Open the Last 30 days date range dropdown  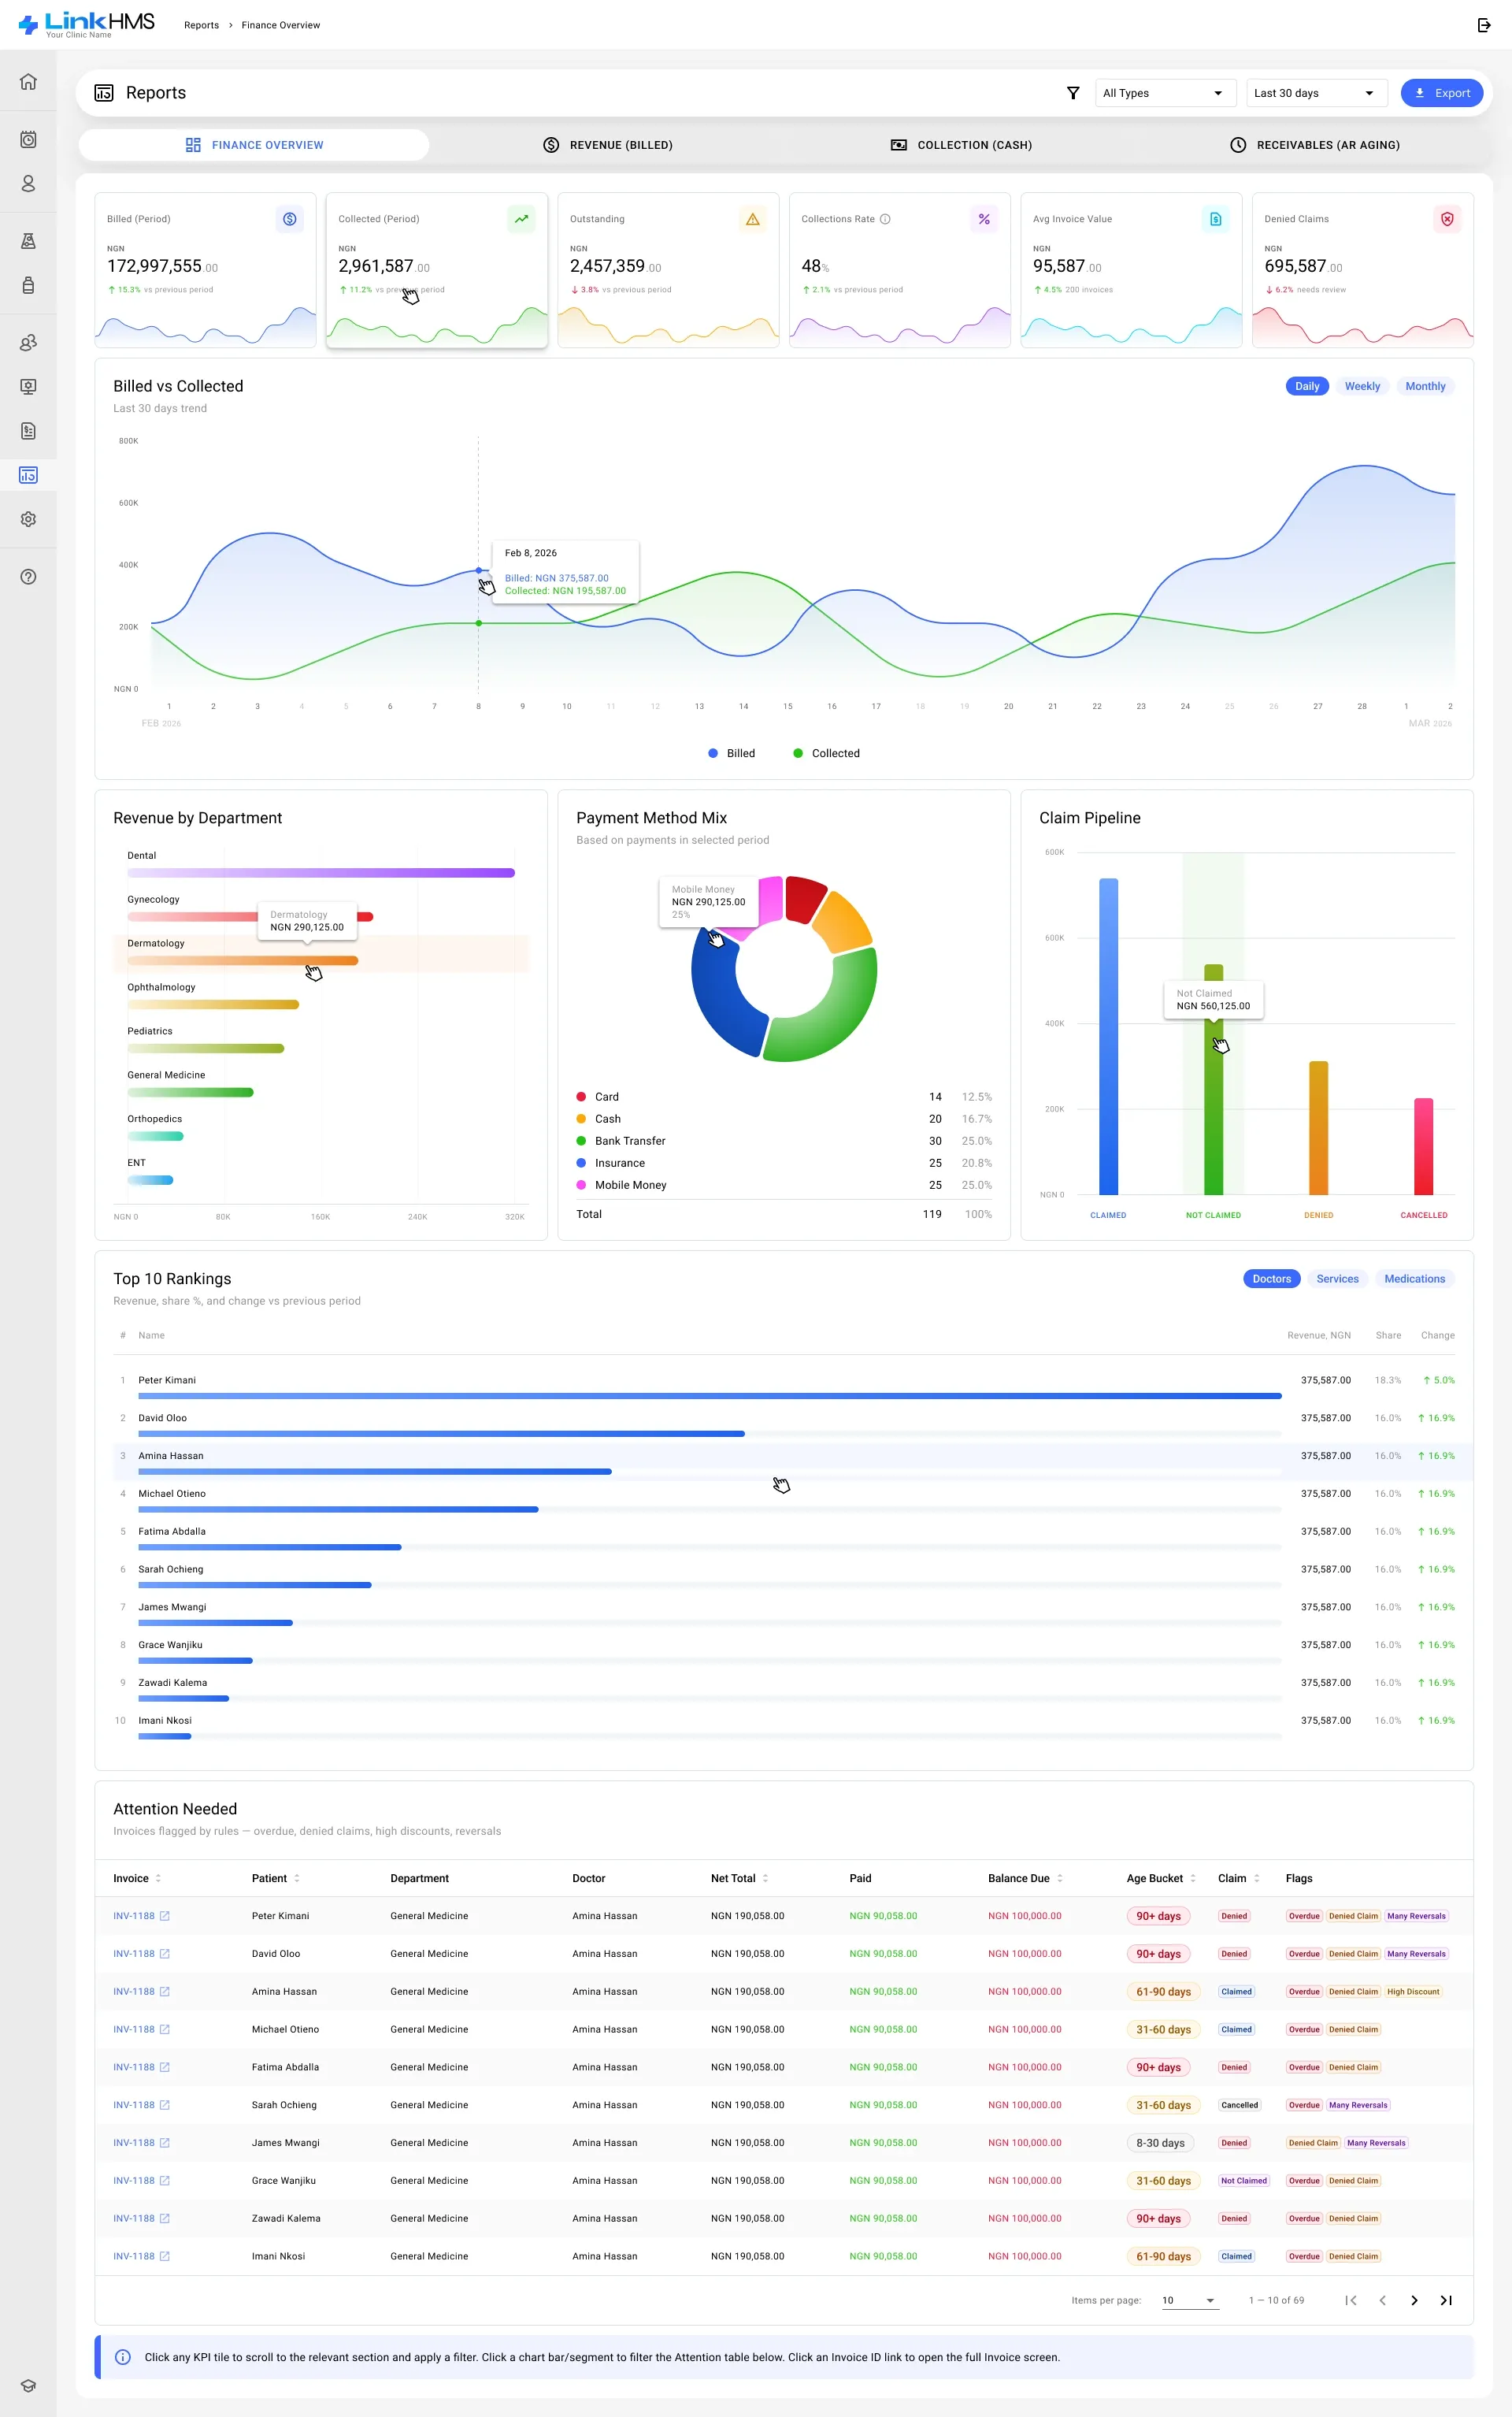click(x=1316, y=93)
